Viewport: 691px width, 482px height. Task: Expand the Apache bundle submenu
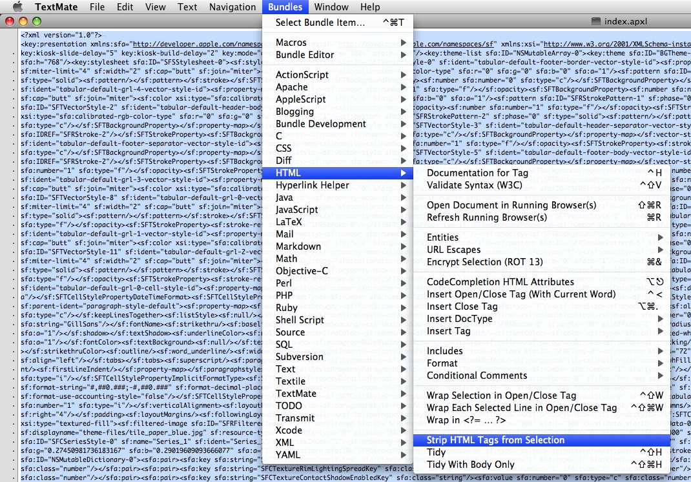tap(338, 87)
